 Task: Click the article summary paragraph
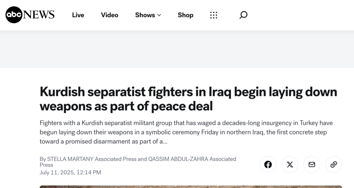tap(186, 132)
